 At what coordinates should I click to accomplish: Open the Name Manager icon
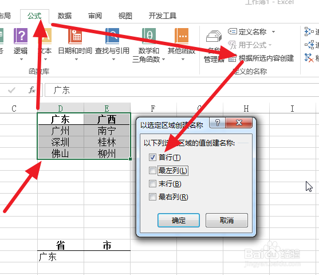[214, 36]
